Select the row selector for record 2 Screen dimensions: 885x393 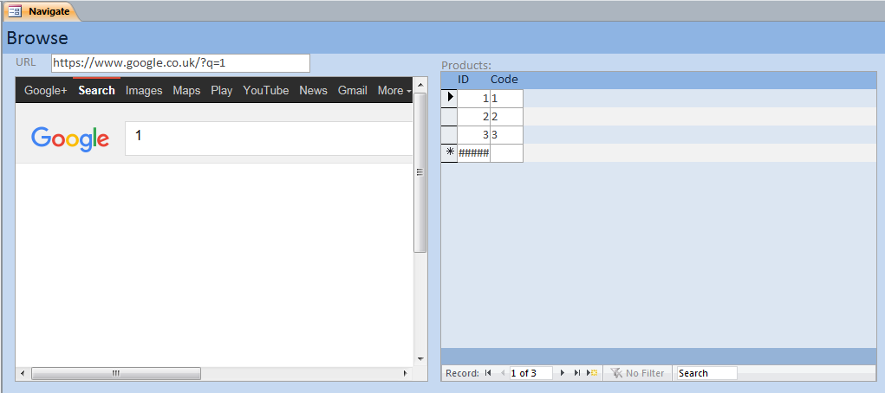coord(449,117)
